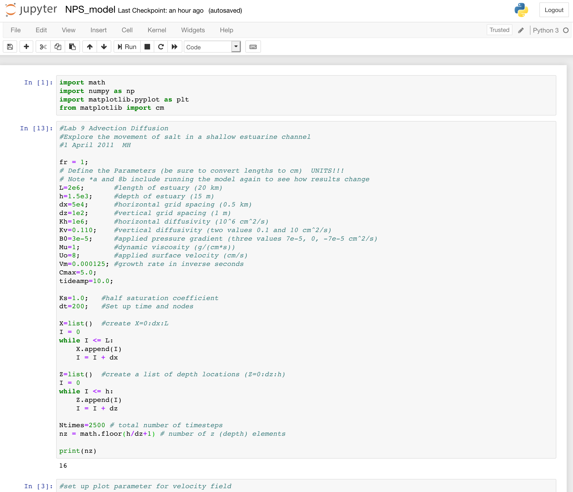Click the save and checkpoint icon

pyautogui.click(x=10, y=47)
